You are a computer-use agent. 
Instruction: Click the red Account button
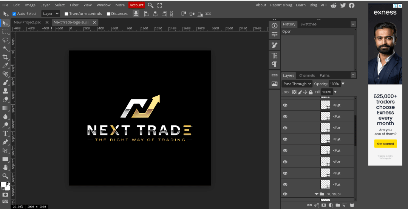pos(137,5)
